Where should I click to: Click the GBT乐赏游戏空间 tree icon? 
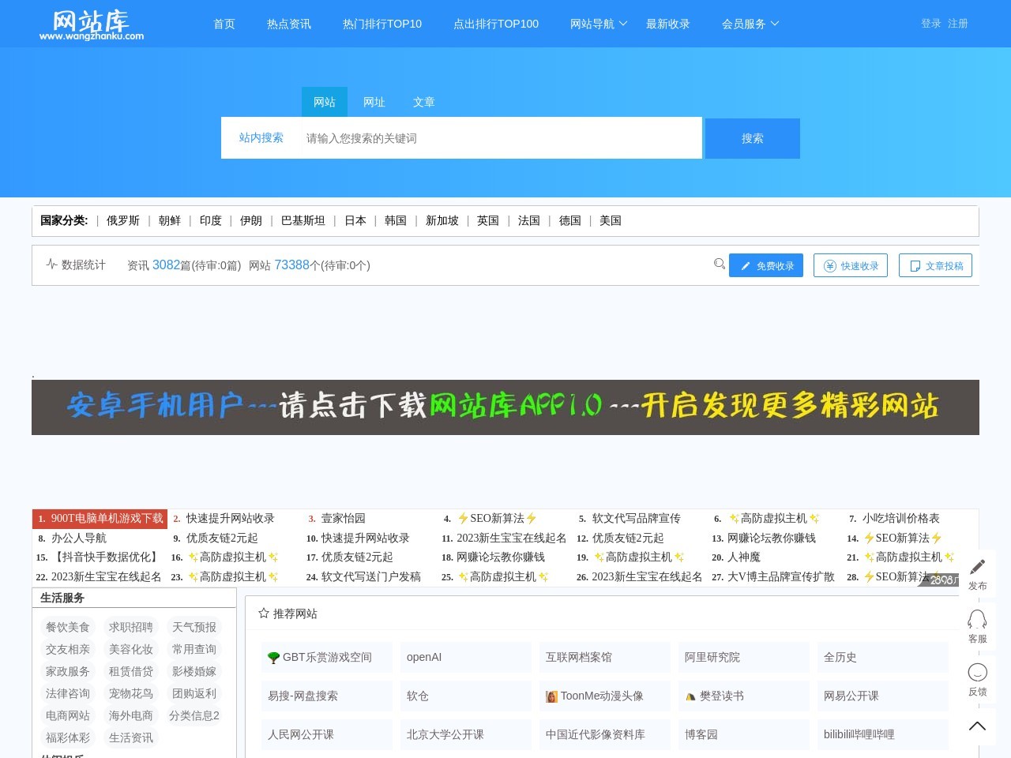273,658
